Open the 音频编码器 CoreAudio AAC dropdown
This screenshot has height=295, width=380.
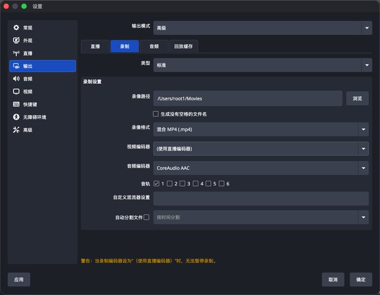coord(261,168)
